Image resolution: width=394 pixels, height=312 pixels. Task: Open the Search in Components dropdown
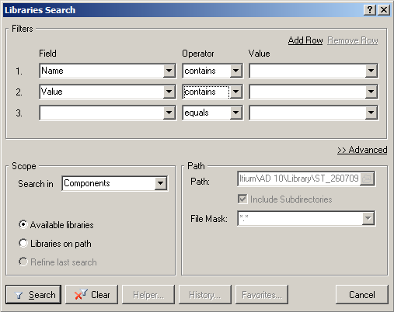[x=161, y=183]
